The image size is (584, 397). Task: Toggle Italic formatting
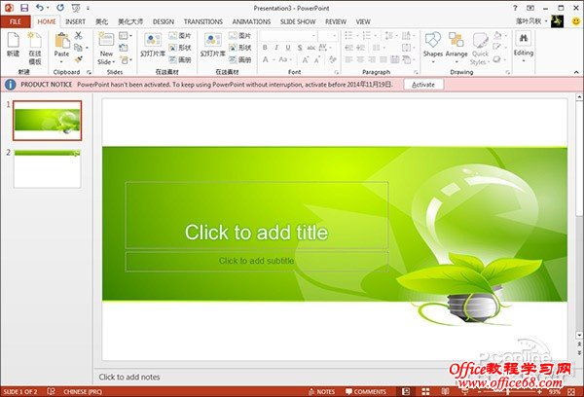point(276,48)
